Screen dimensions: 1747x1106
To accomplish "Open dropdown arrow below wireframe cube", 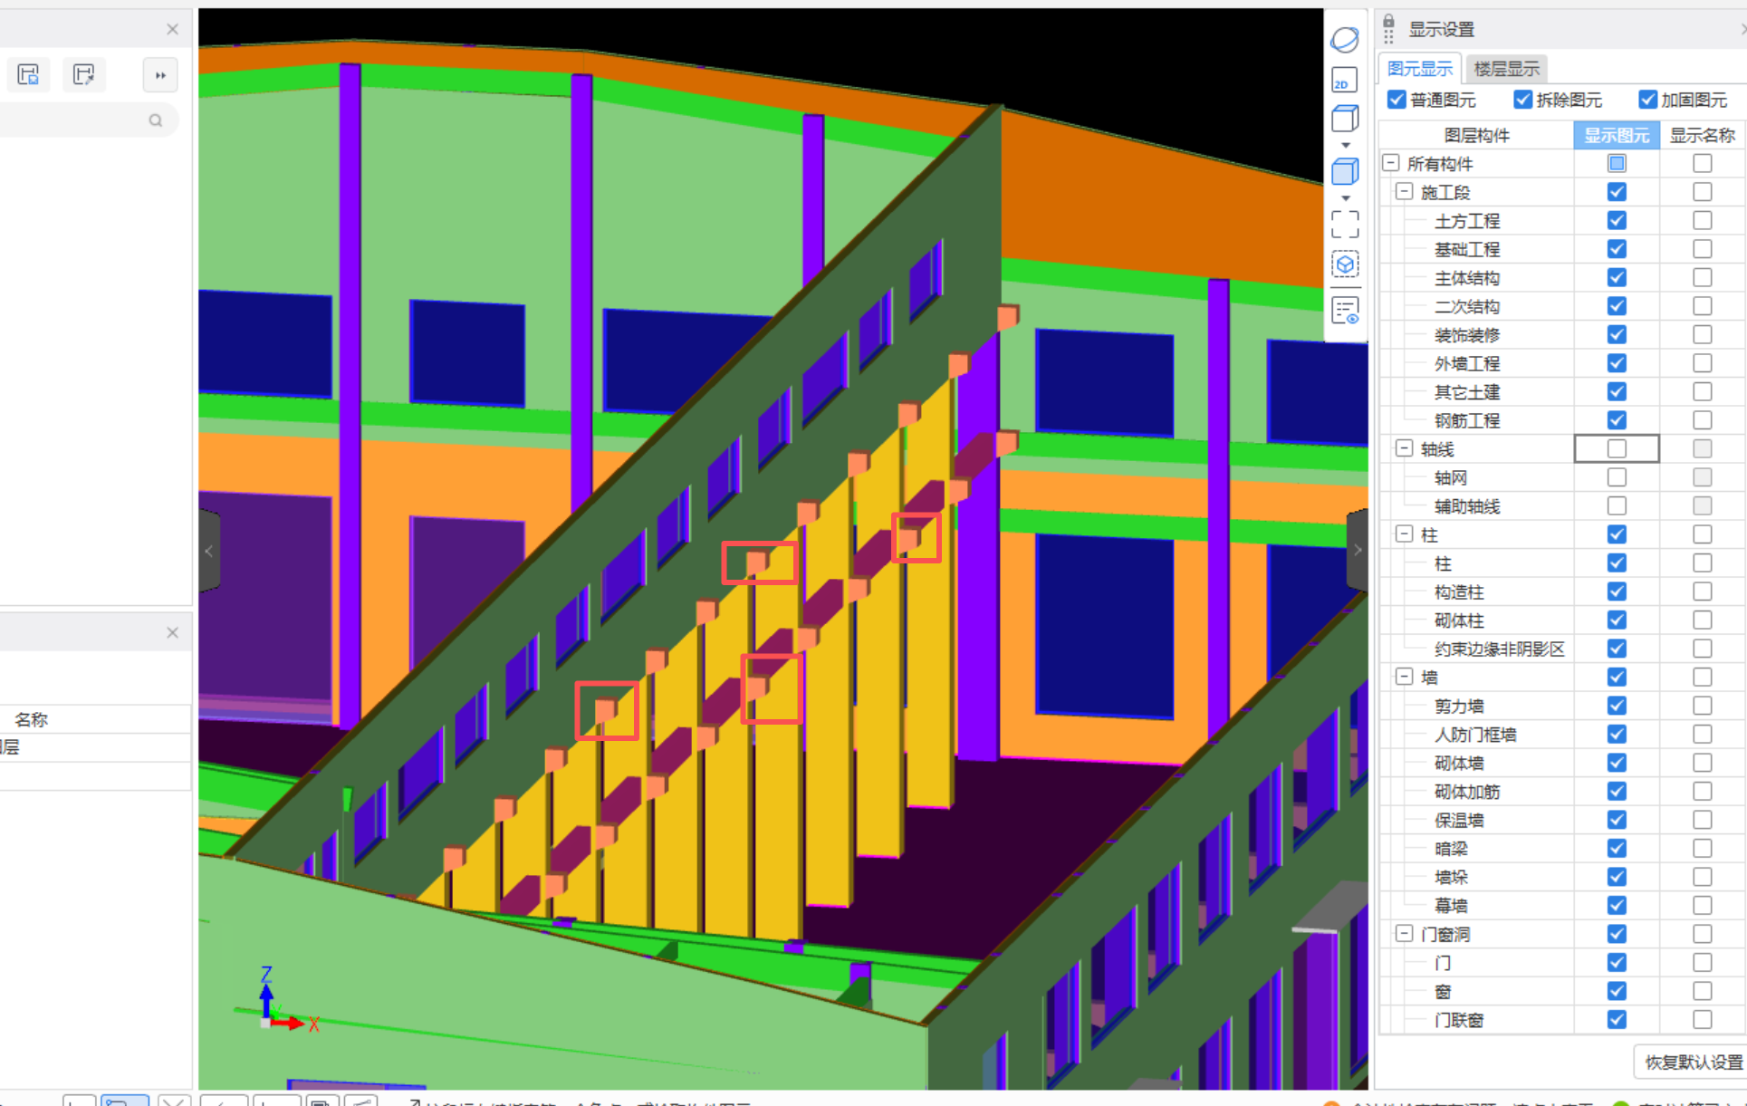I will tap(1345, 145).
